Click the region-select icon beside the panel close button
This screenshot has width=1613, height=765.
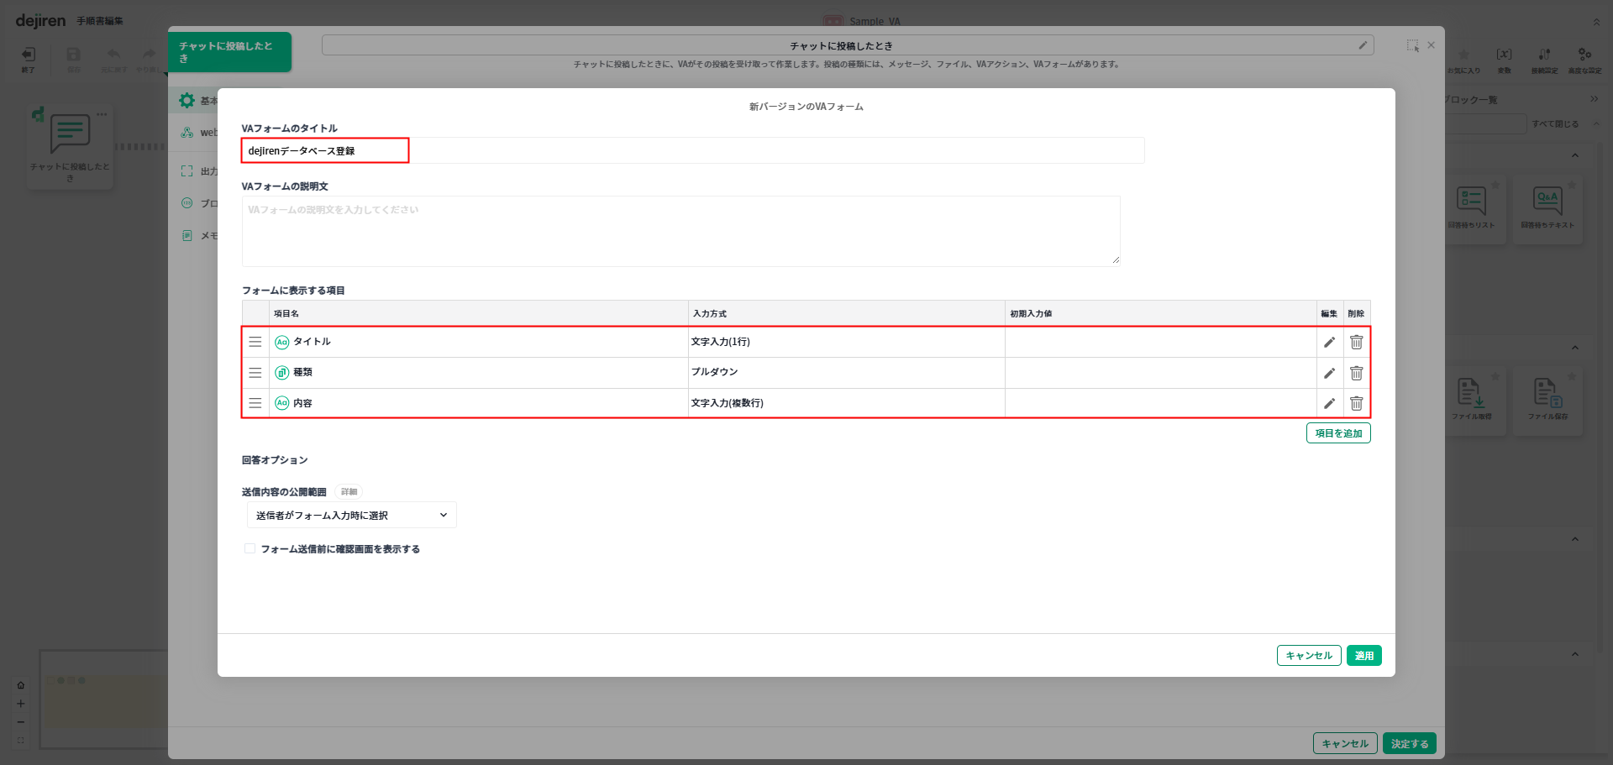1413,45
